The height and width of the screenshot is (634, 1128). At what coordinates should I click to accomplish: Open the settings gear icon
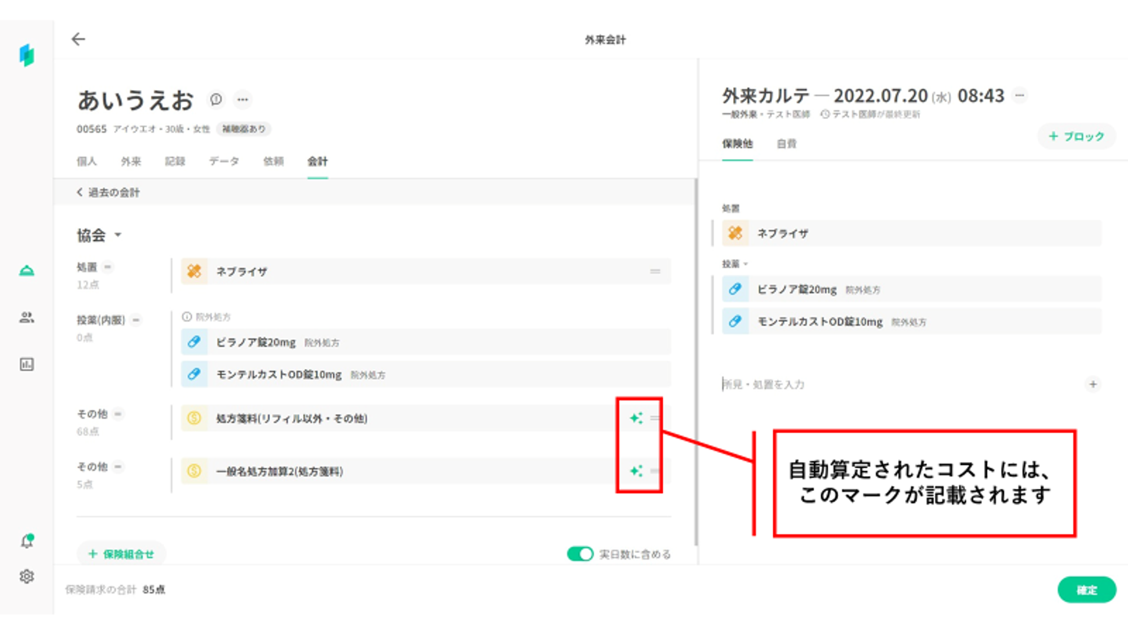pos(27,577)
